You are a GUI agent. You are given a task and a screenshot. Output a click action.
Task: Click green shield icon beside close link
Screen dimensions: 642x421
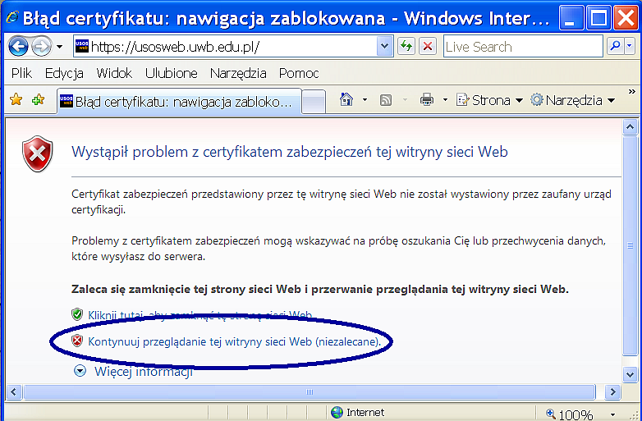tap(77, 314)
